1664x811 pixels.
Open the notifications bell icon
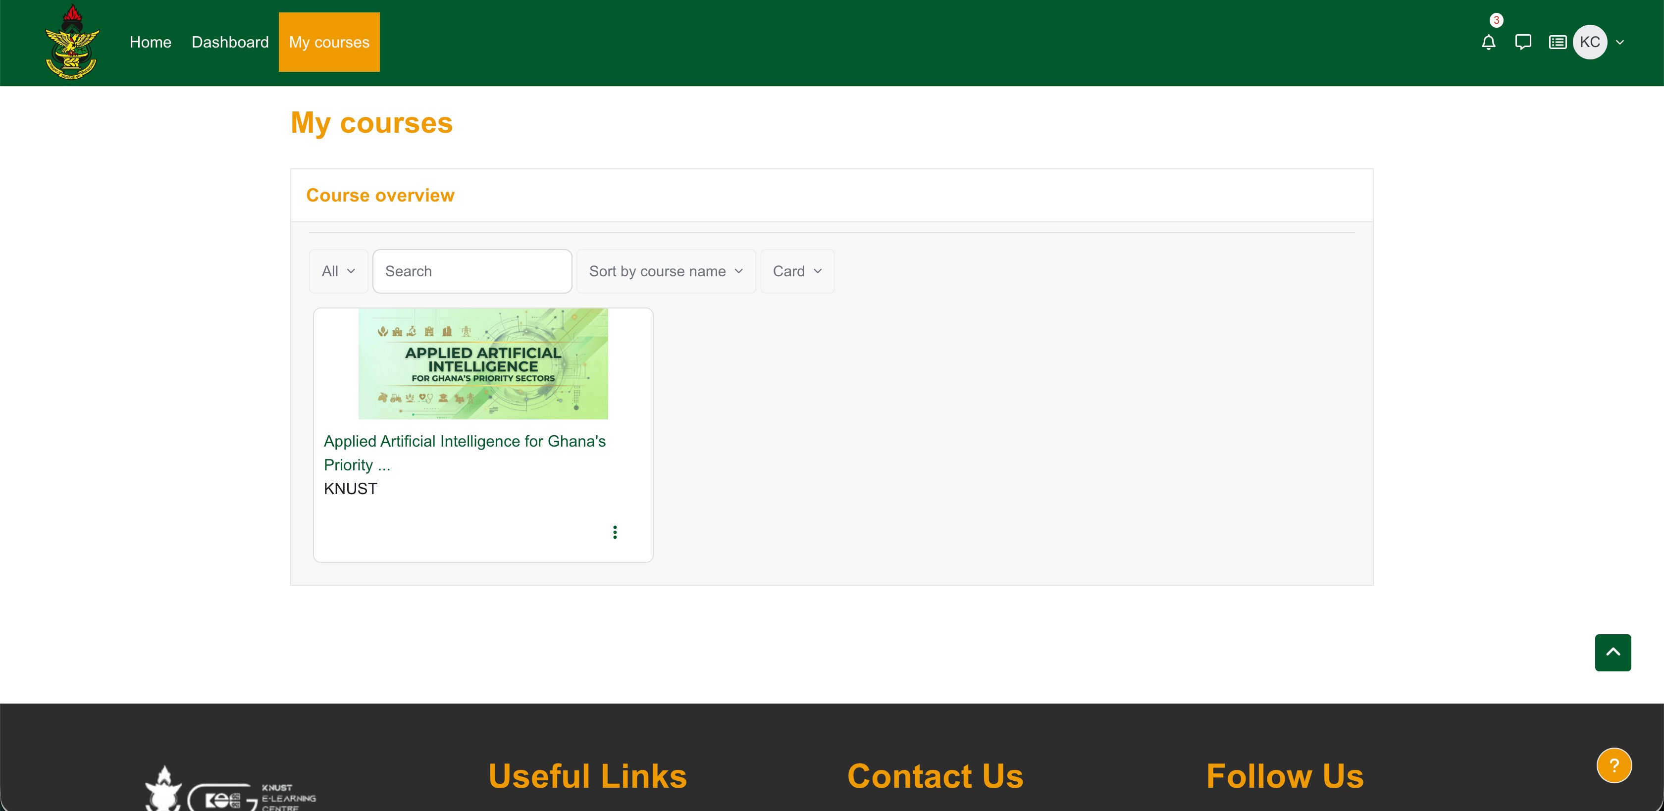click(x=1488, y=43)
